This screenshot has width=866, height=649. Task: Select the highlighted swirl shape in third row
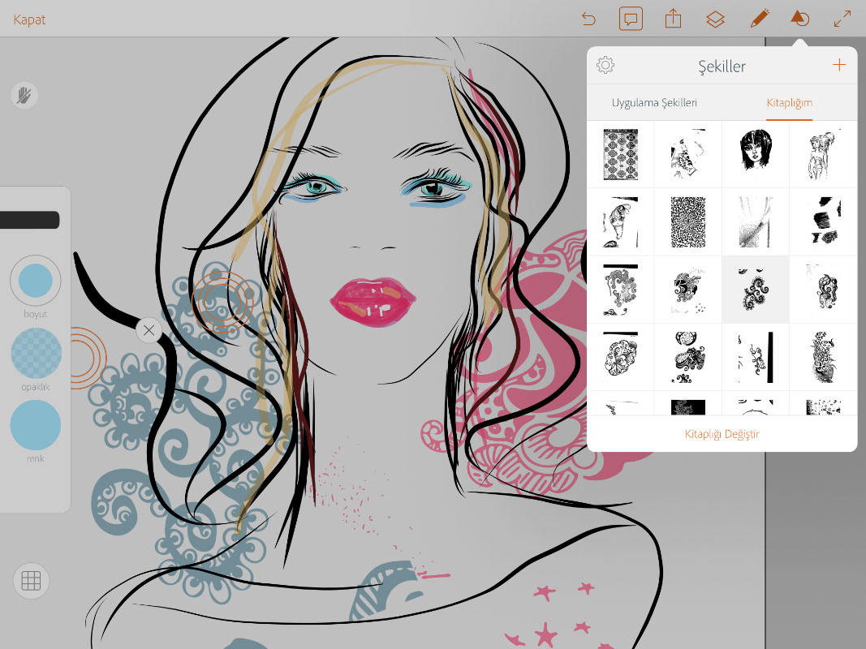(755, 290)
